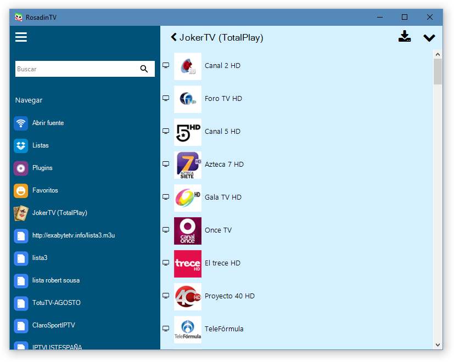This screenshot has width=454, height=362.
Task: Click the Buscar search field
Action: pos(85,69)
